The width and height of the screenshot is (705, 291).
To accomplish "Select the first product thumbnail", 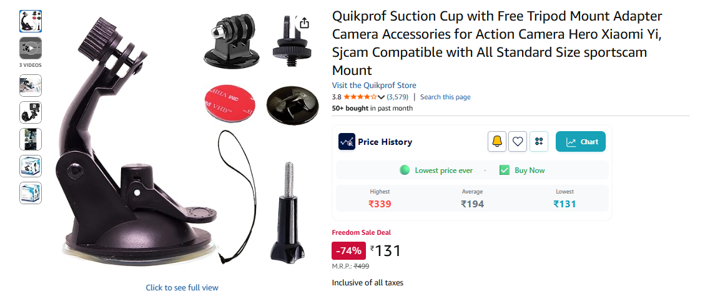I will point(31,21).
